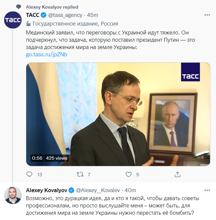Share the TASS tweet via share icon
This screenshot has width=216, height=220.
(x=178, y=174)
